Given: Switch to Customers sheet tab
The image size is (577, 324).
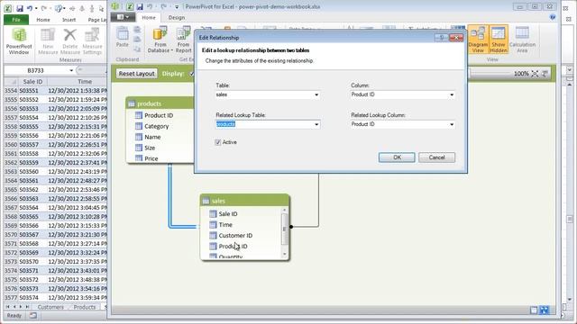Looking at the screenshot, I should coord(50,307).
